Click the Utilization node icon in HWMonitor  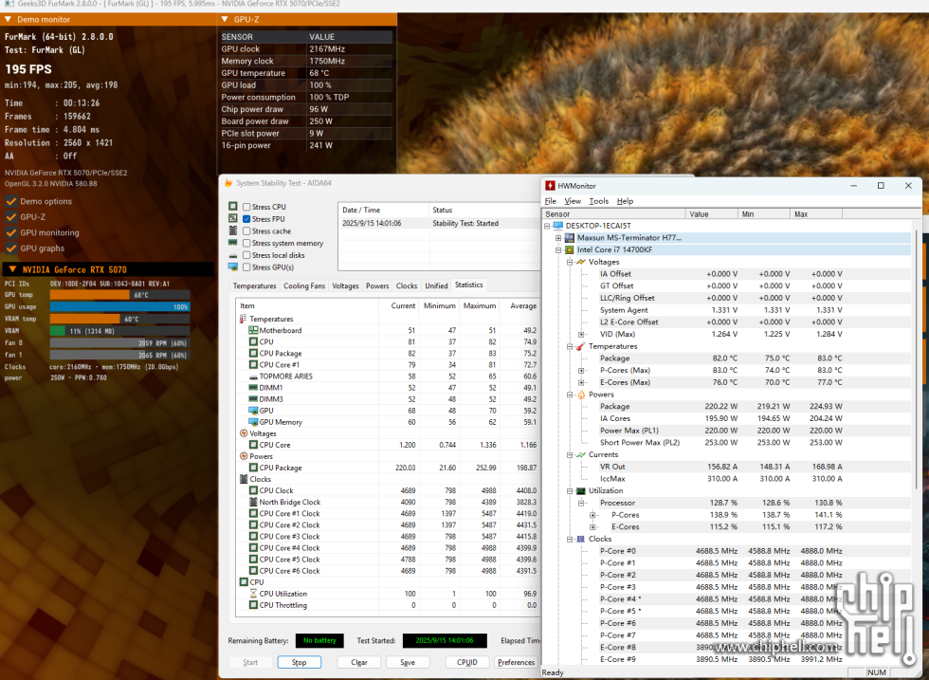click(x=580, y=491)
